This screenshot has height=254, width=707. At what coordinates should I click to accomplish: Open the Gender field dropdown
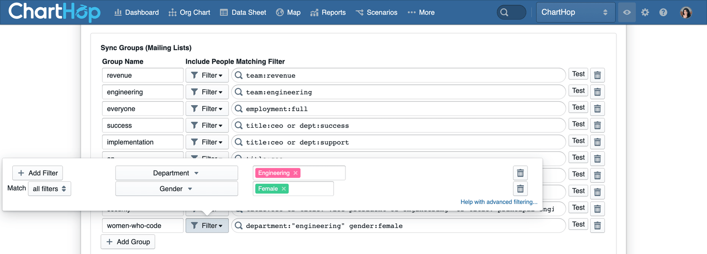click(x=177, y=189)
